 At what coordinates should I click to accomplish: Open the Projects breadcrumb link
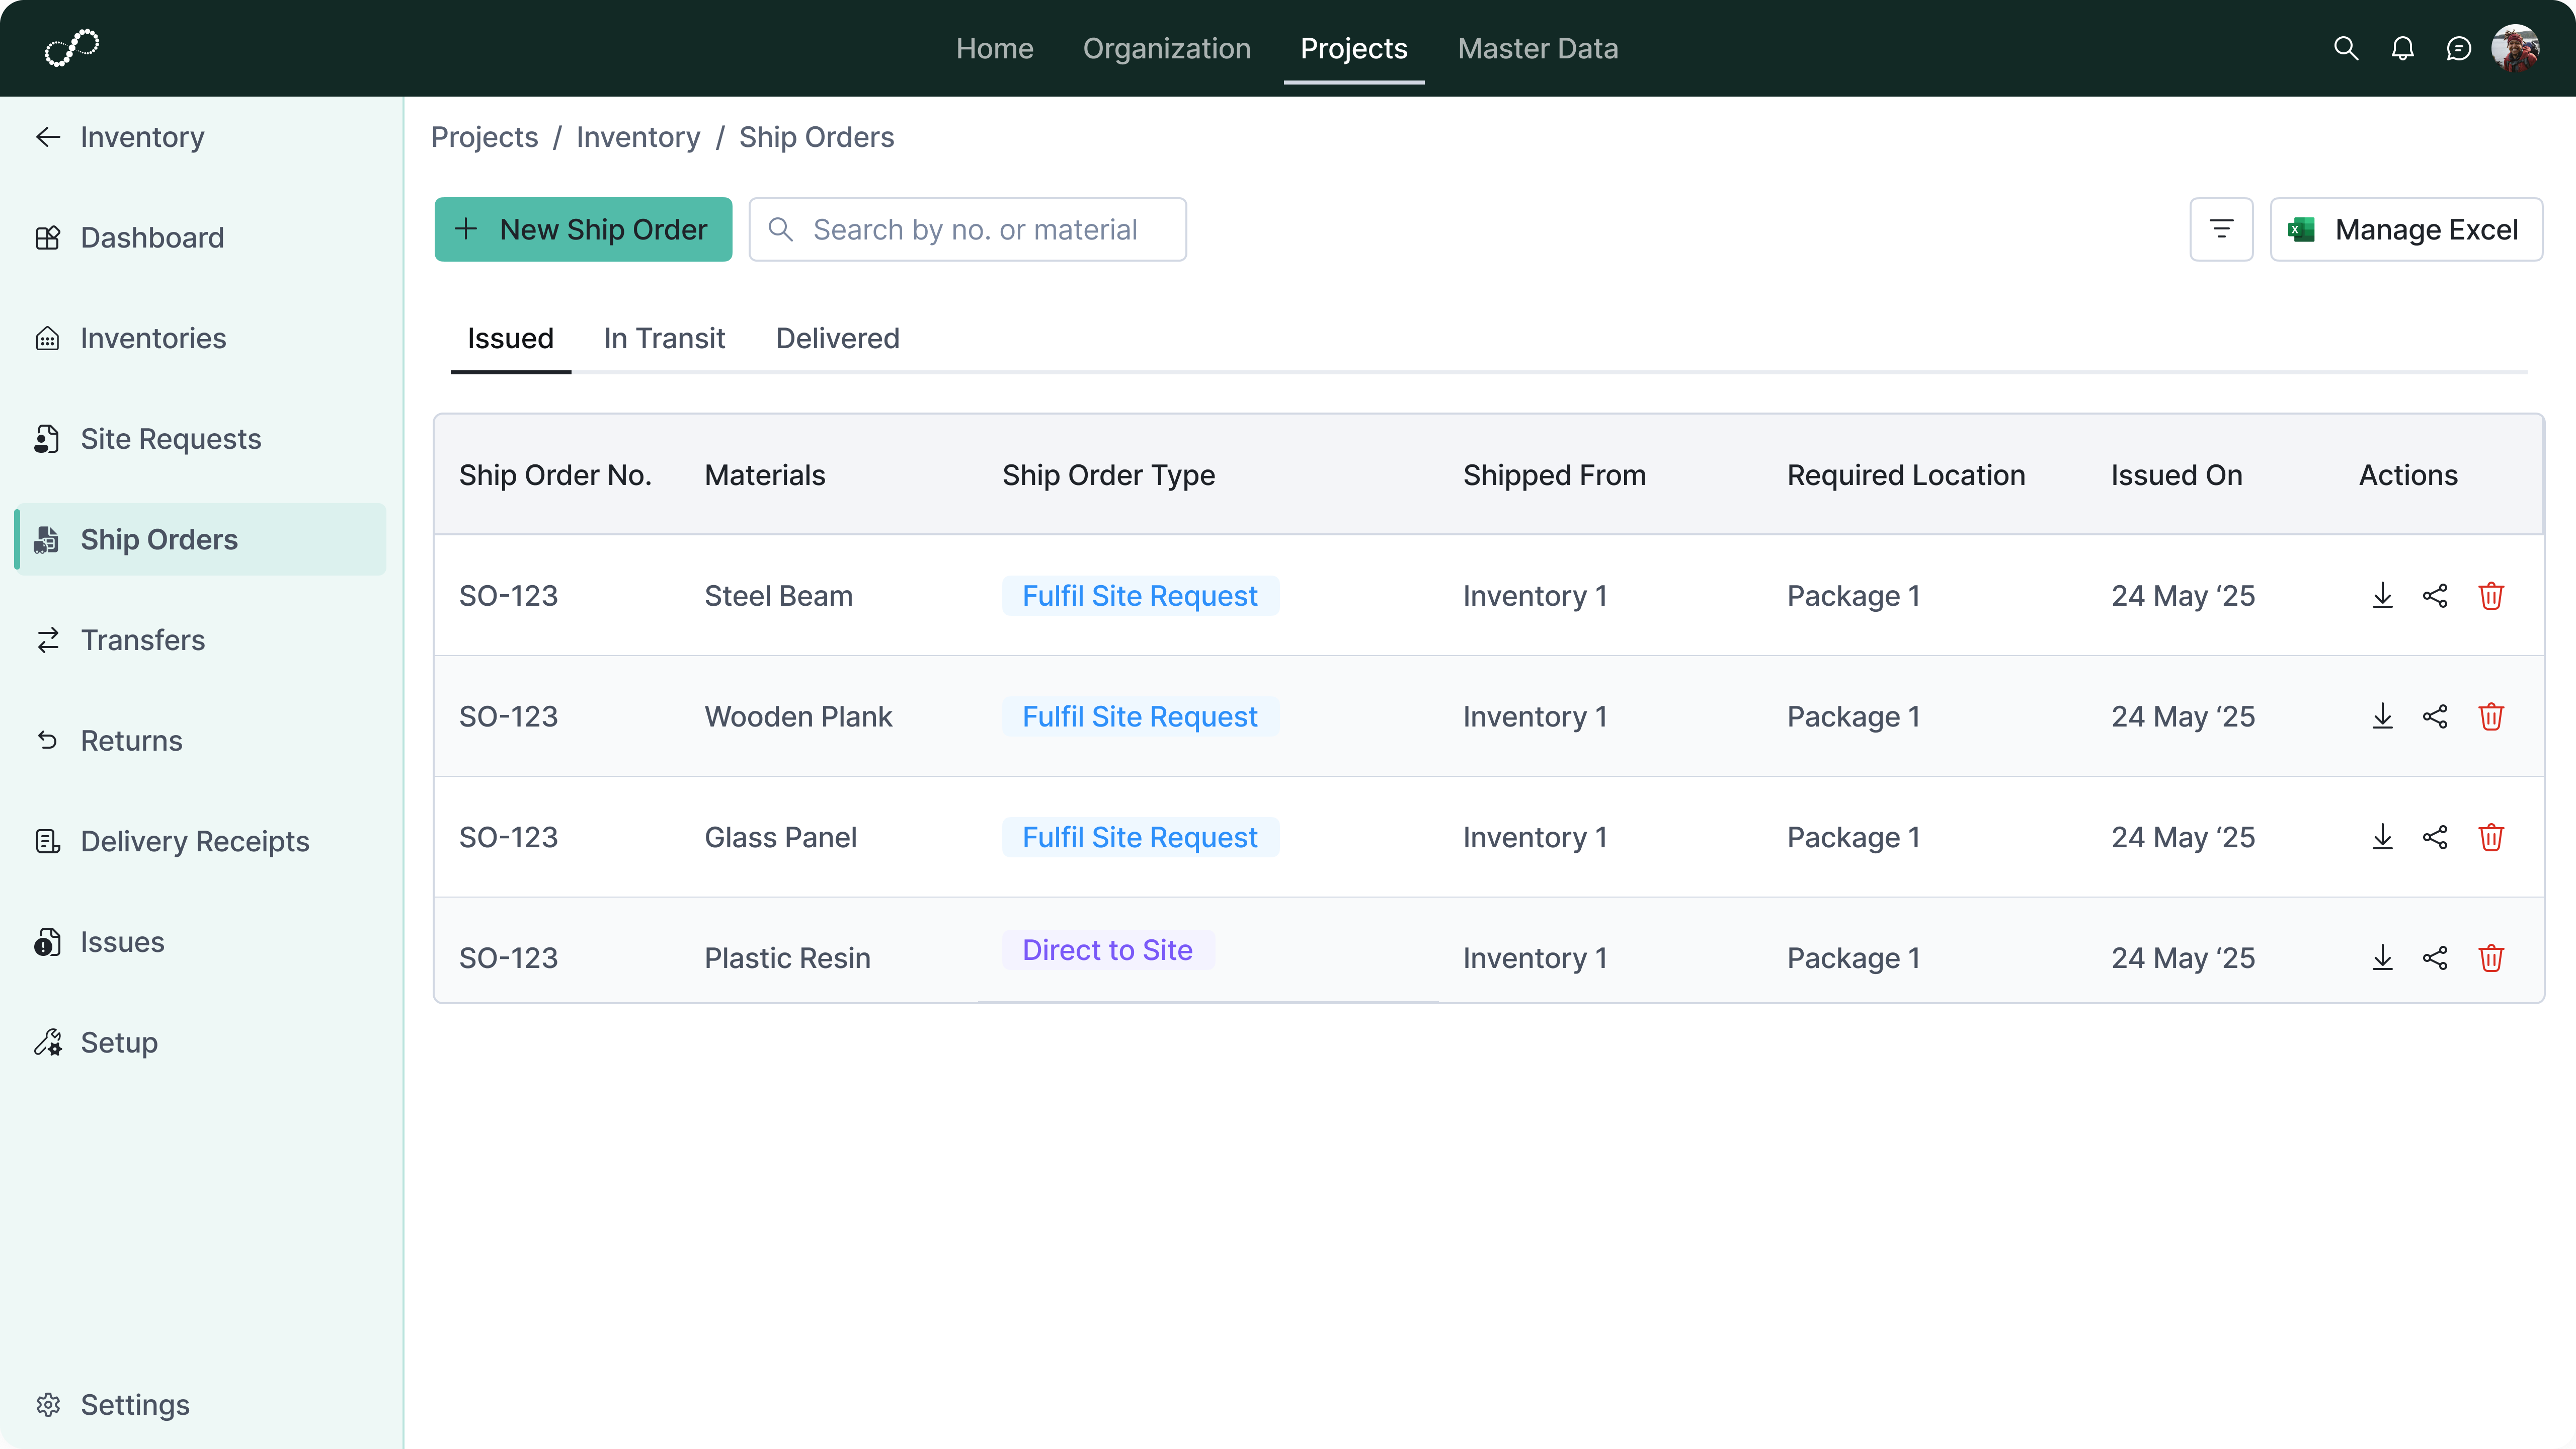[x=484, y=137]
